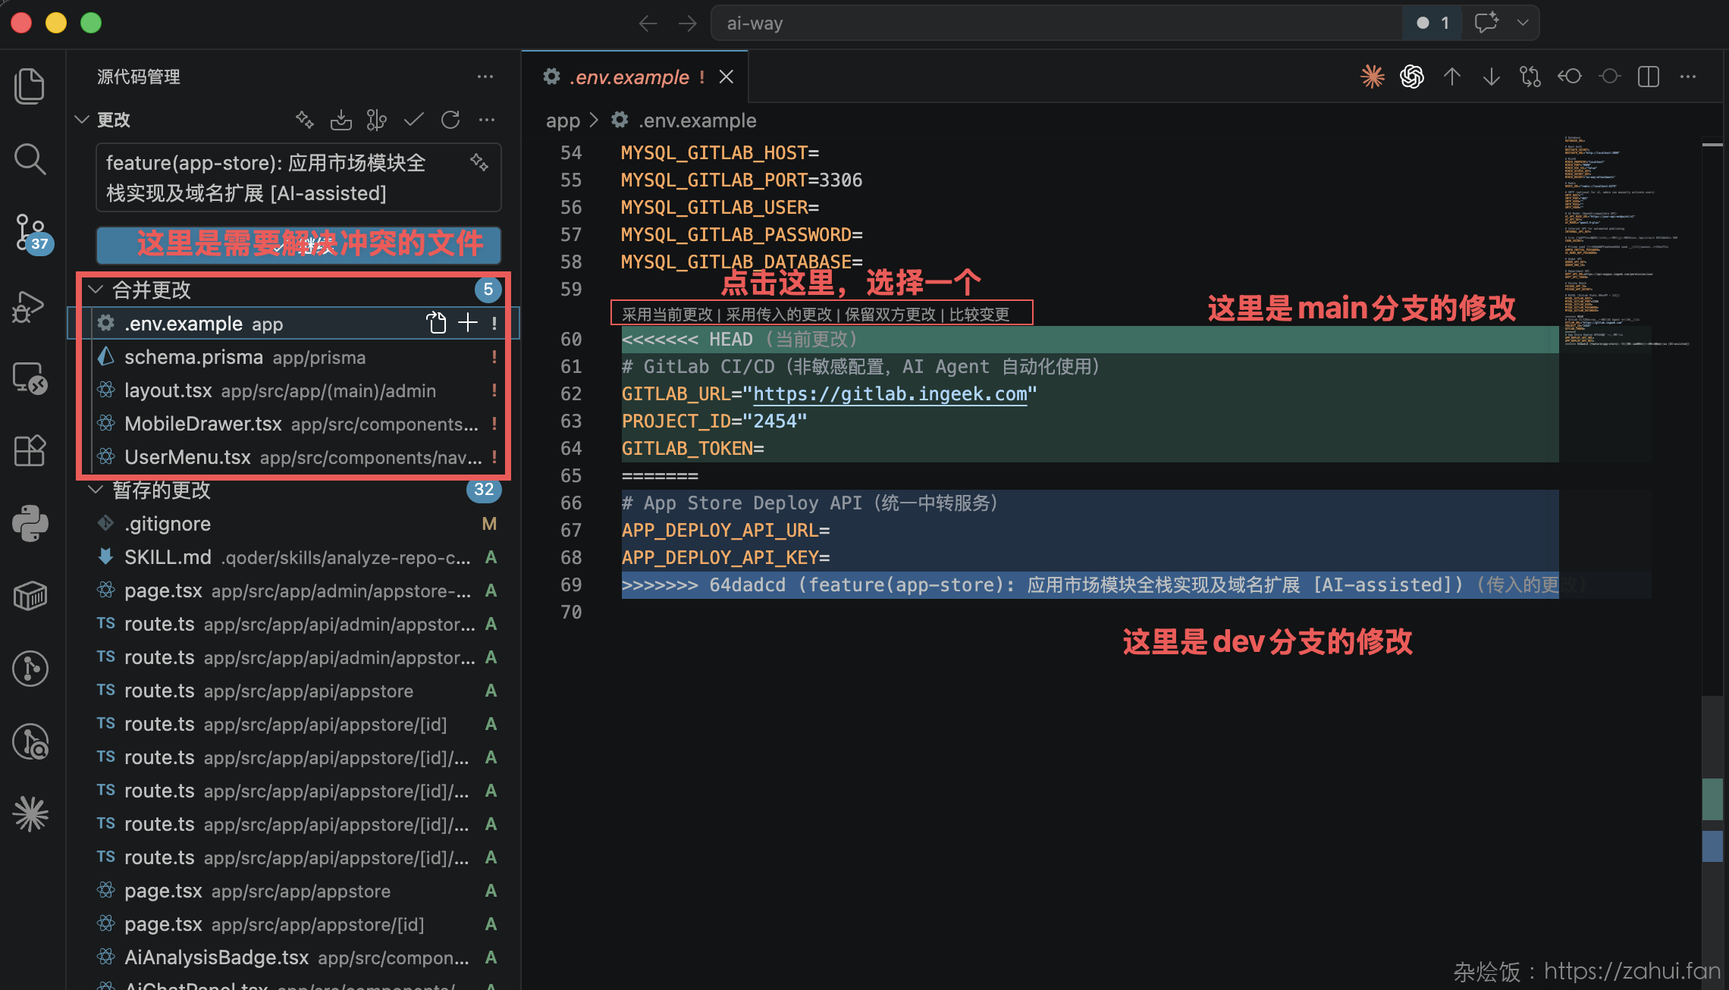Open file icon on .env.example row
This screenshot has width=1729, height=990.
436,323
